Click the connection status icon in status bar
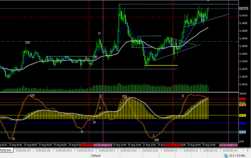The width and height of the screenshot is (251, 158). pyautogui.click(x=226, y=156)
